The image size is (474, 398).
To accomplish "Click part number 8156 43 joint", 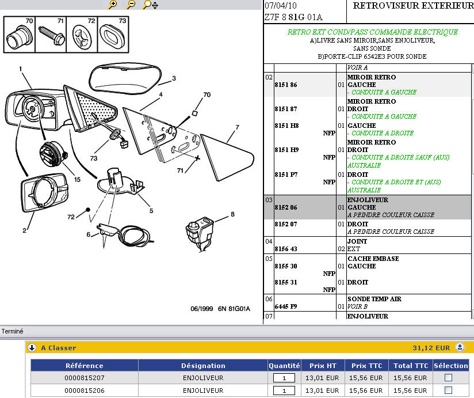I will pyautogui.click(x=286, y=249).
